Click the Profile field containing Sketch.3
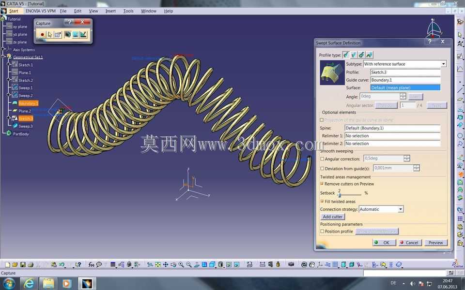This screenshot has width=465, height=290. [x=405, y=72]
